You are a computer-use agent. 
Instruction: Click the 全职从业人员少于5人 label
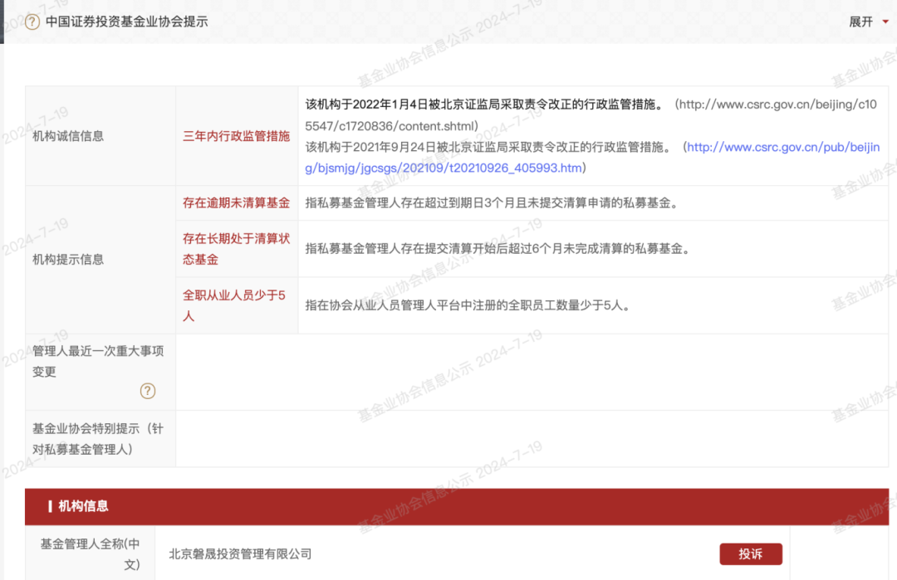click(x=234, y=305)
